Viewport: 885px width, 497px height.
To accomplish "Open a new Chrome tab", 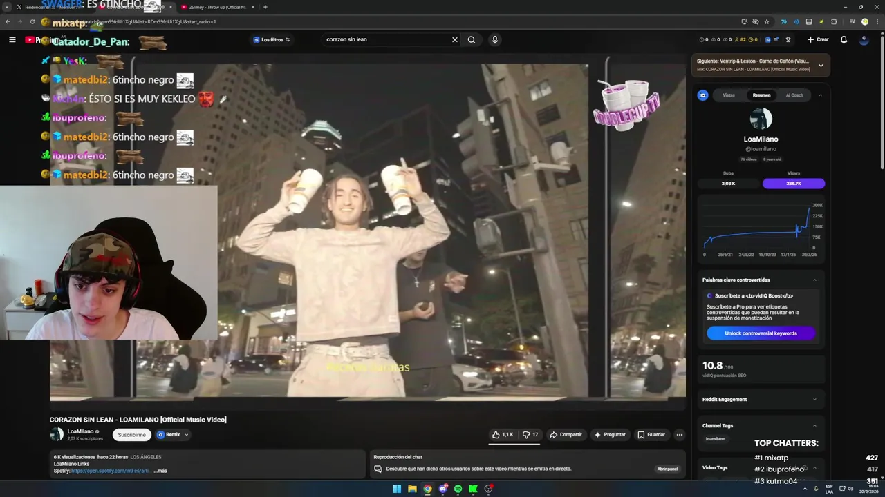I will tap(265, 7).
